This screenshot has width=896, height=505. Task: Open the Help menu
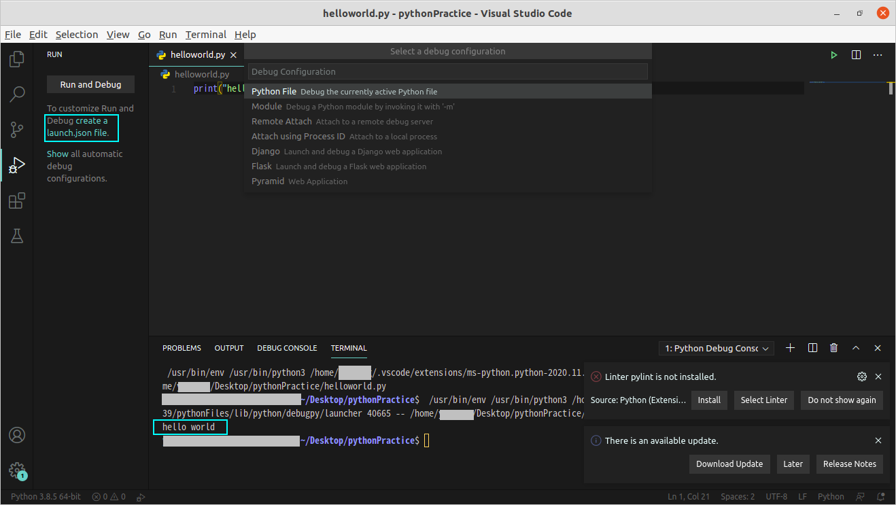[245, 35]
